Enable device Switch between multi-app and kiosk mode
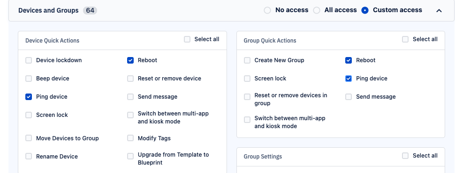Screen dimensions: 455x173 click(x=130, y=115)
